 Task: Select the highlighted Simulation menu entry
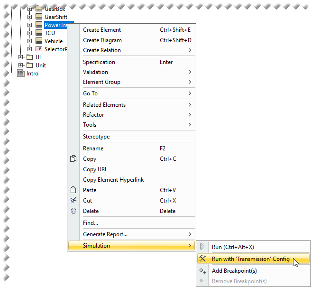131,246
